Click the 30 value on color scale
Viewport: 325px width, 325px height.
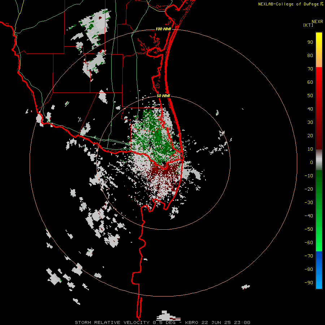tap(310, 122)
